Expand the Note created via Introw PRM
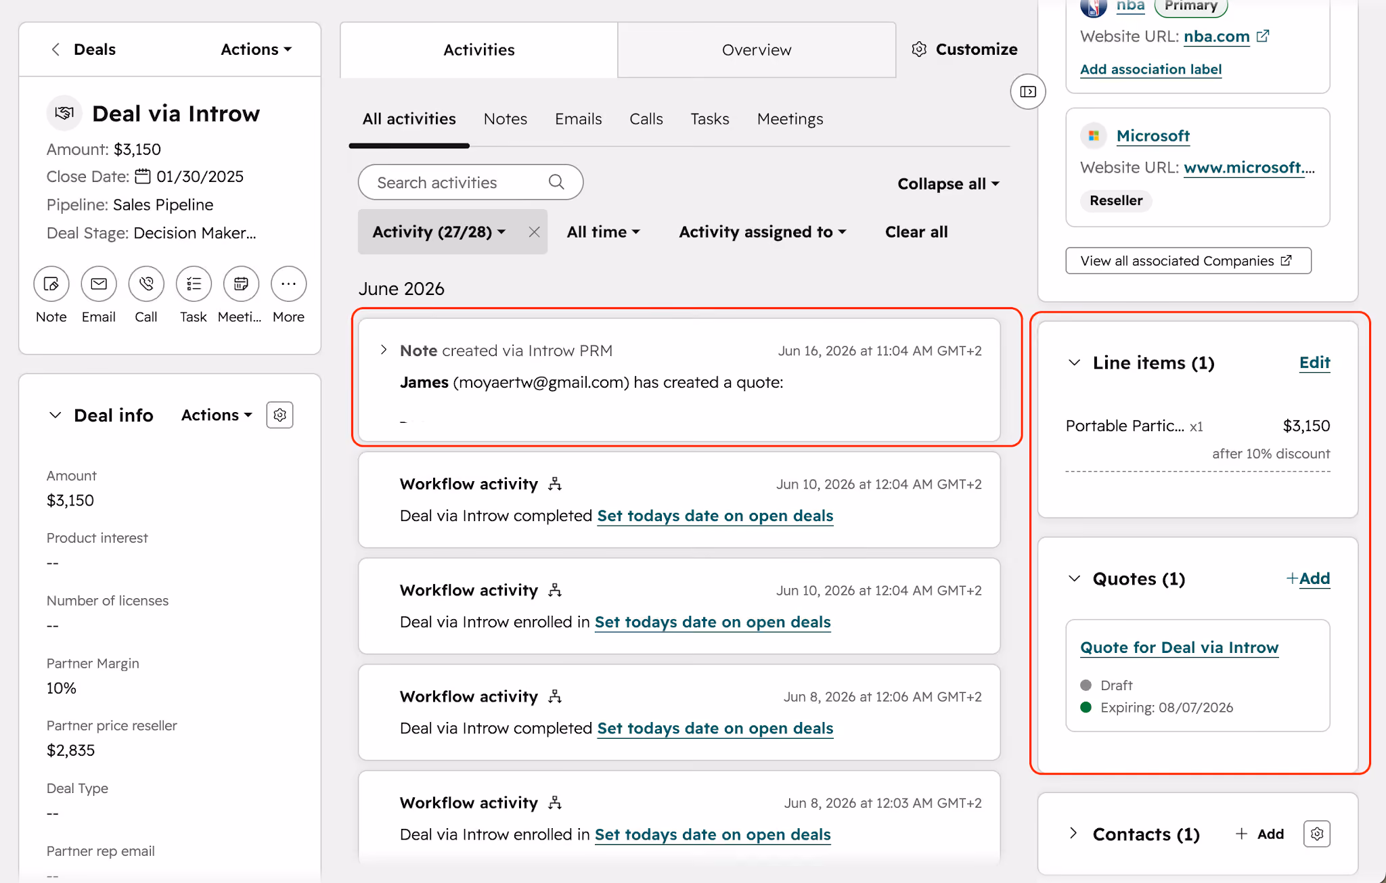 pos(384,350)
